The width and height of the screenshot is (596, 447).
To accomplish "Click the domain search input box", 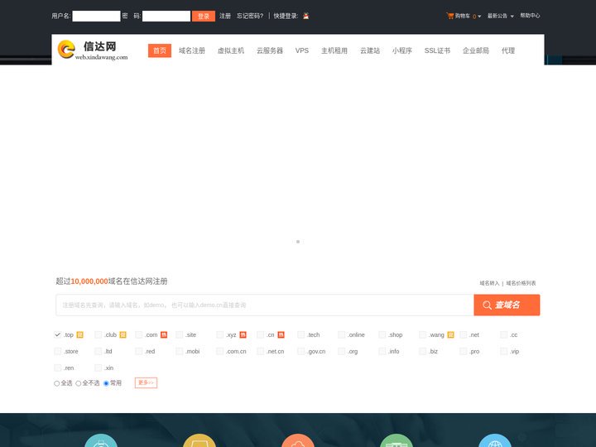I will (265, 305).
